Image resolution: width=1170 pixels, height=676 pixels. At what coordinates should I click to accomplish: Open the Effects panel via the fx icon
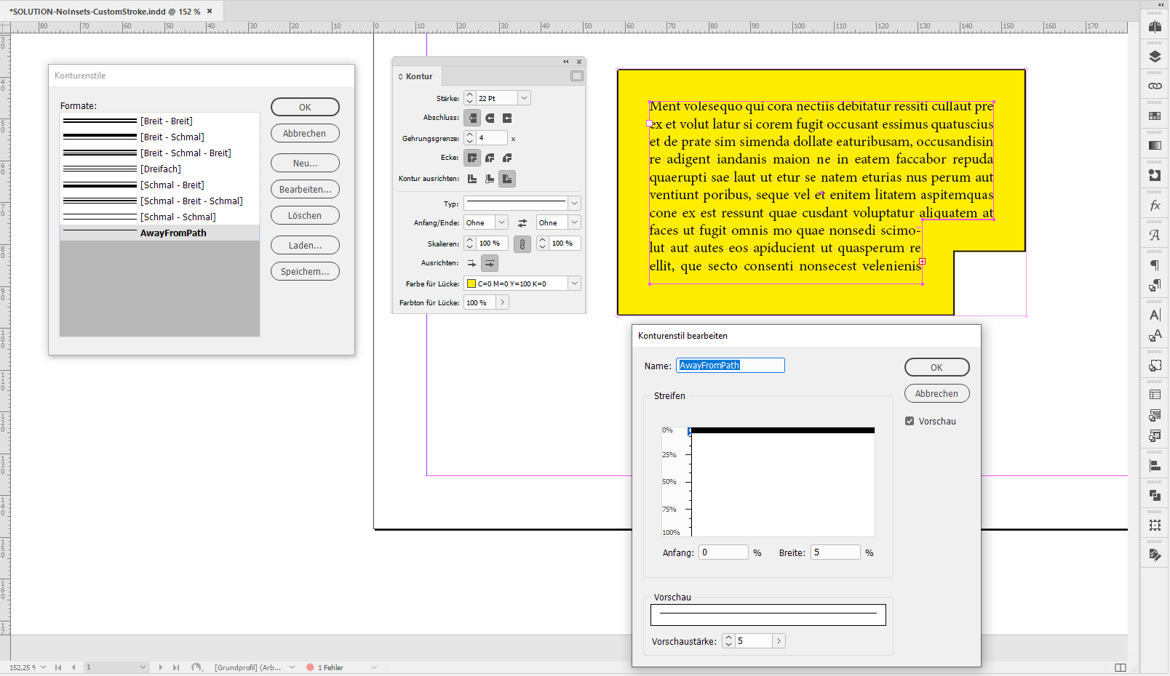1155,205
